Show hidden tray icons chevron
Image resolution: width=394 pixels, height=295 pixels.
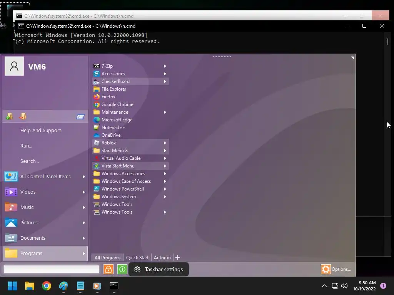324,286
